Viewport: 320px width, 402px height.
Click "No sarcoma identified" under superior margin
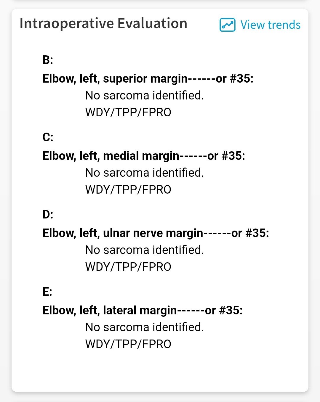[144, 96]
